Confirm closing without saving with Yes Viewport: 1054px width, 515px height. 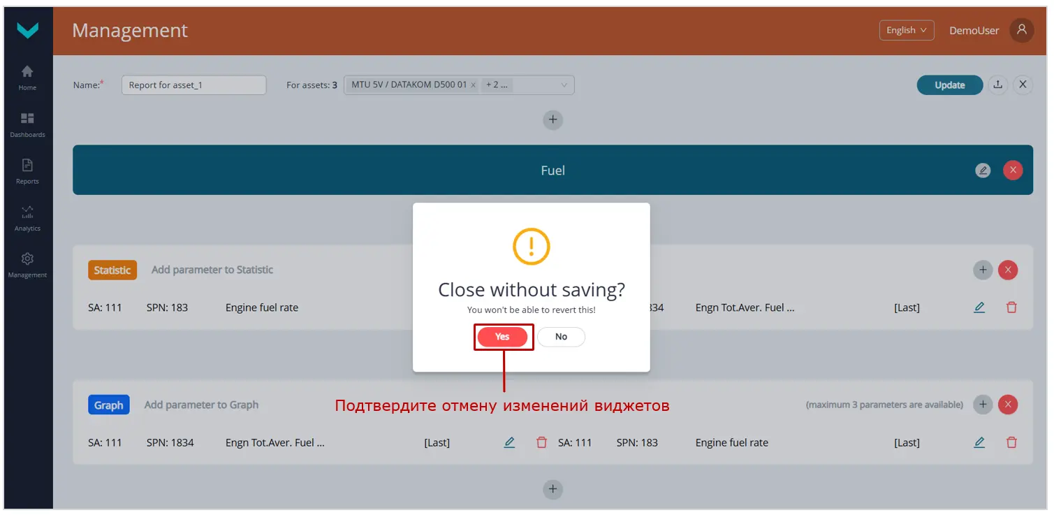(x=504, y=337)
